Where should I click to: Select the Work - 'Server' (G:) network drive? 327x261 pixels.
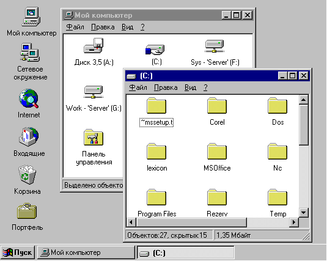coord(94,92)
